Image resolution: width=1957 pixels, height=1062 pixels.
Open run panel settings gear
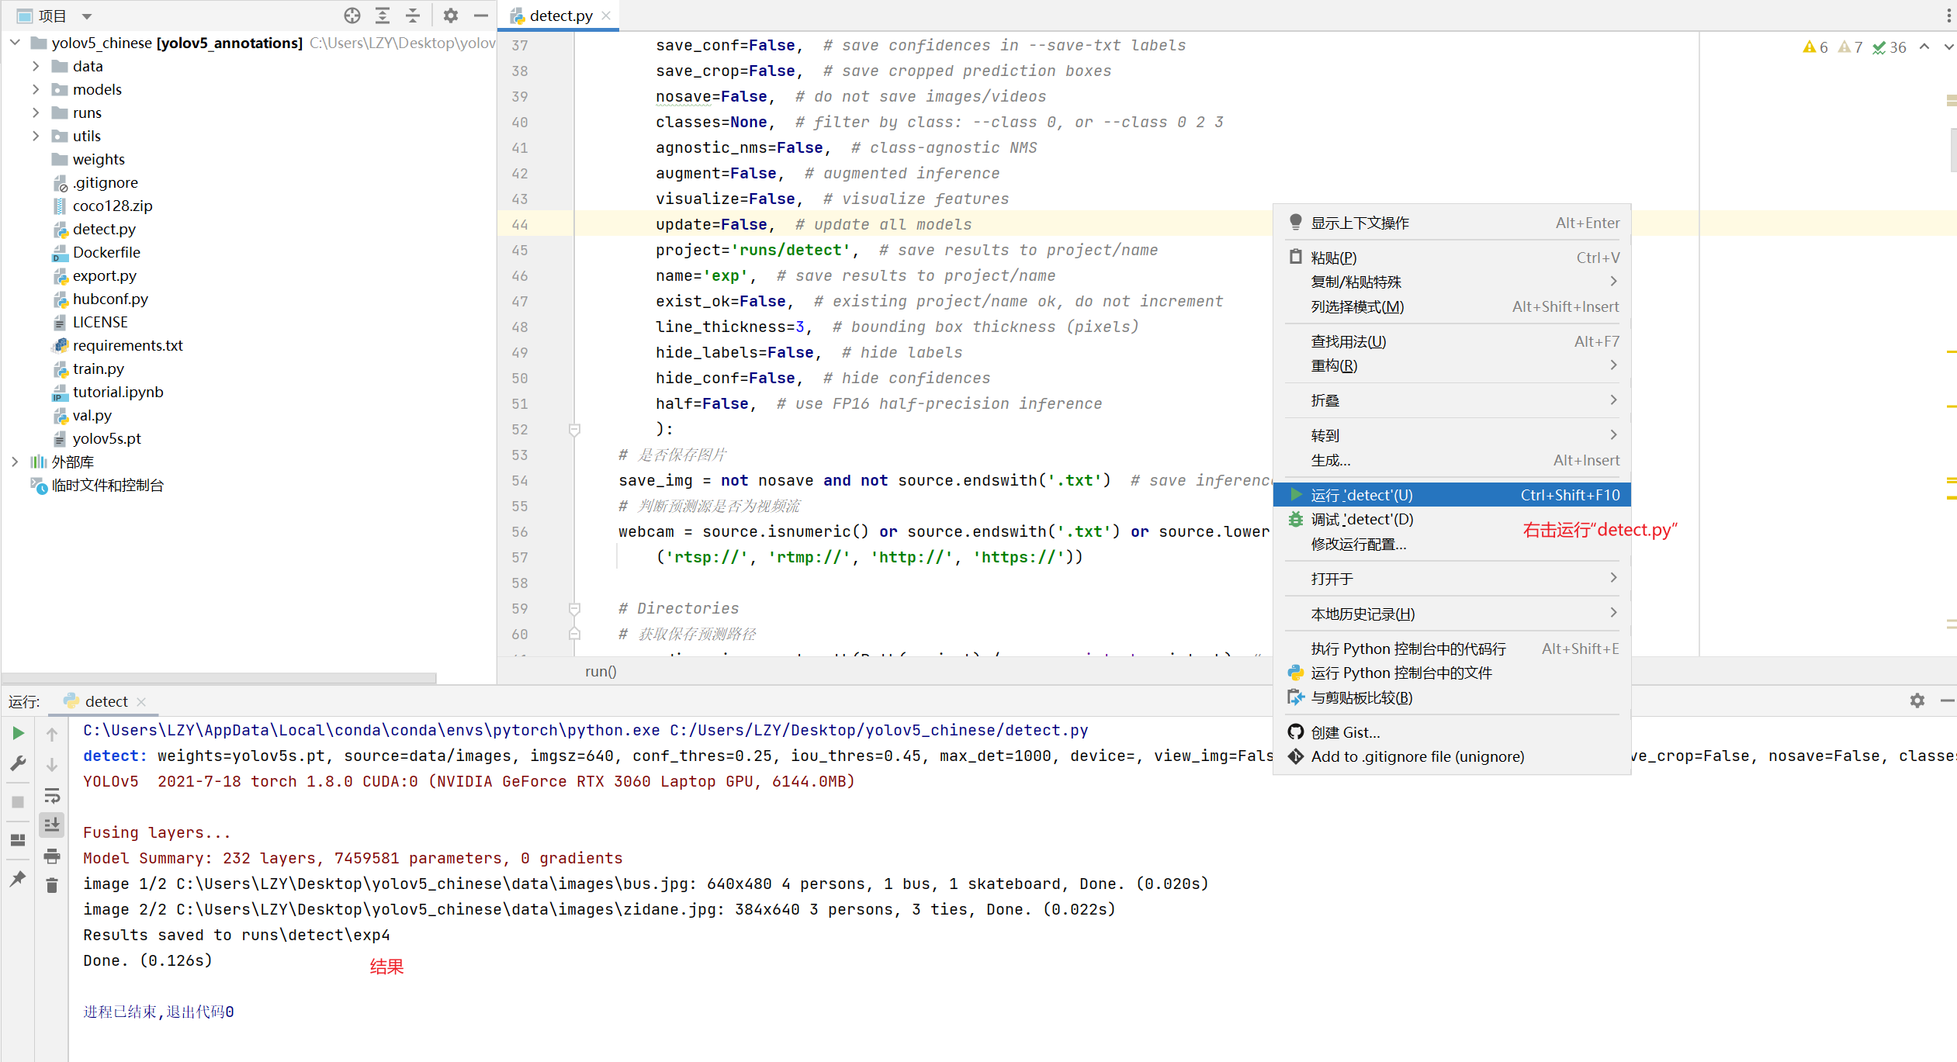pyautogui.click(x=1917, y=701)
